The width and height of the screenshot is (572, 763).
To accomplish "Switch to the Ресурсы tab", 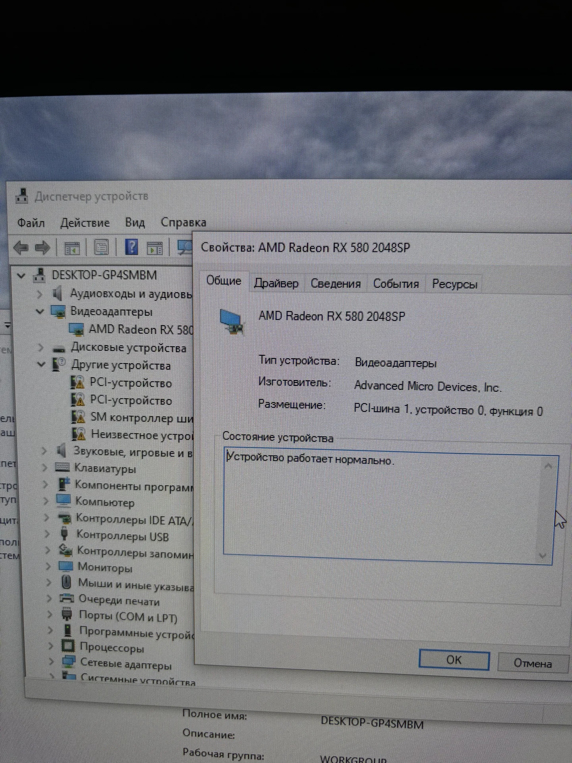I will click(455, 285).
